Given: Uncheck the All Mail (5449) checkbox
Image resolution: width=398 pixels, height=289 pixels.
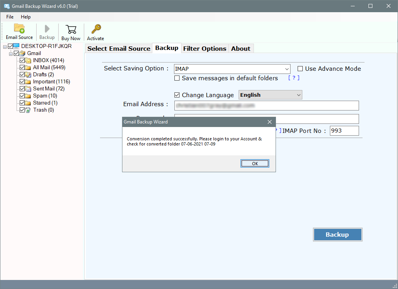Looking at the screenshot, I should pyautogui.click(x=22, y=68).
